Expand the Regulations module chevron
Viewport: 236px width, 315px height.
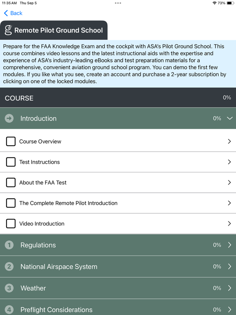point(229,245)
